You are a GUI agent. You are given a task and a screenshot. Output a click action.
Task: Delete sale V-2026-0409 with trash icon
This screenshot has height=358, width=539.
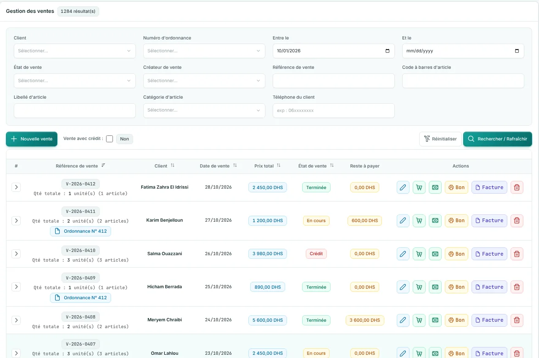click(x=517, y=287)
